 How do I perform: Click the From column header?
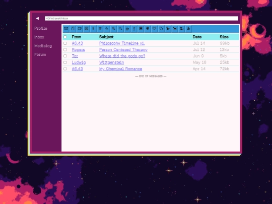coord(77,37)
